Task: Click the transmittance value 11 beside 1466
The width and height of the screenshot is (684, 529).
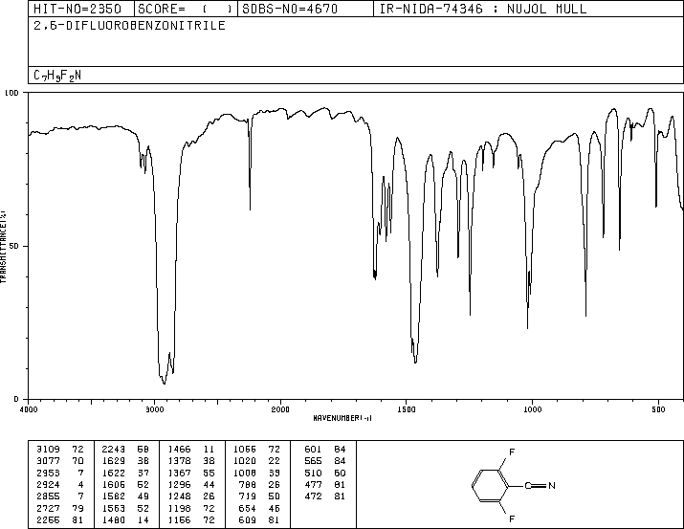Action: pos(209,450)
